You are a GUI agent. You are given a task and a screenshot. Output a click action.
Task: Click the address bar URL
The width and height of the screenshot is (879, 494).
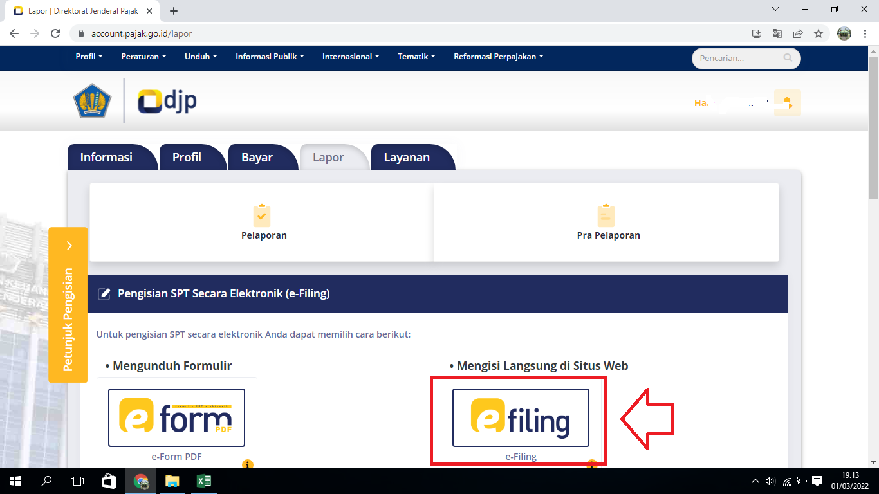142,33
